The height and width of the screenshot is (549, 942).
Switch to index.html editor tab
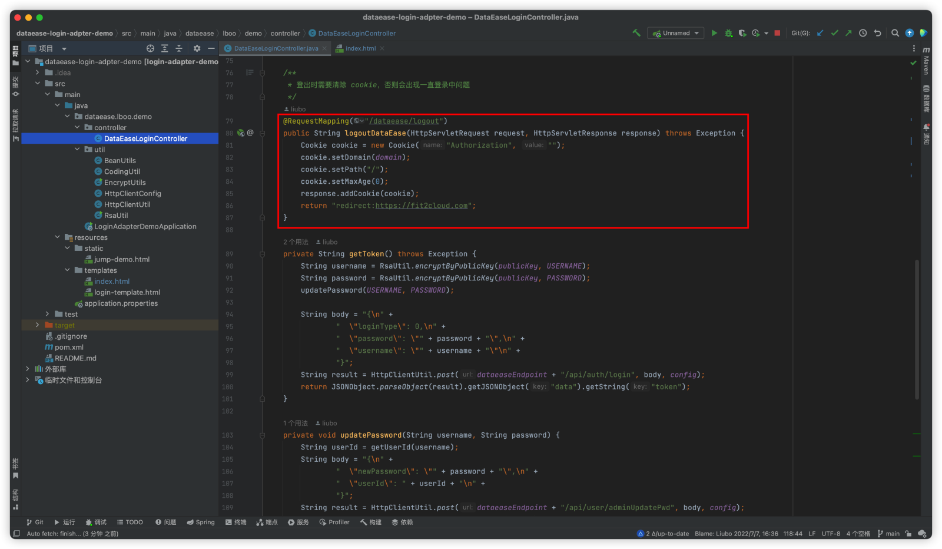click(x=360, y=48)
